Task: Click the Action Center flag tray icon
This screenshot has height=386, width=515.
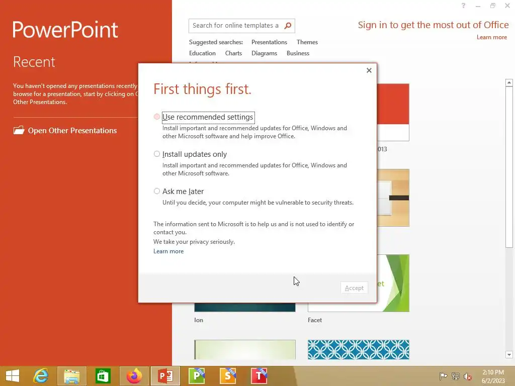Action: click(443, 376)
